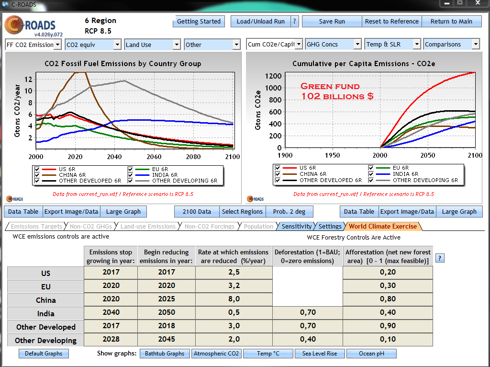Toggle EU 6R checkbox in right graph legend
This screenshot has height=367, width=490.
[371, 168]
